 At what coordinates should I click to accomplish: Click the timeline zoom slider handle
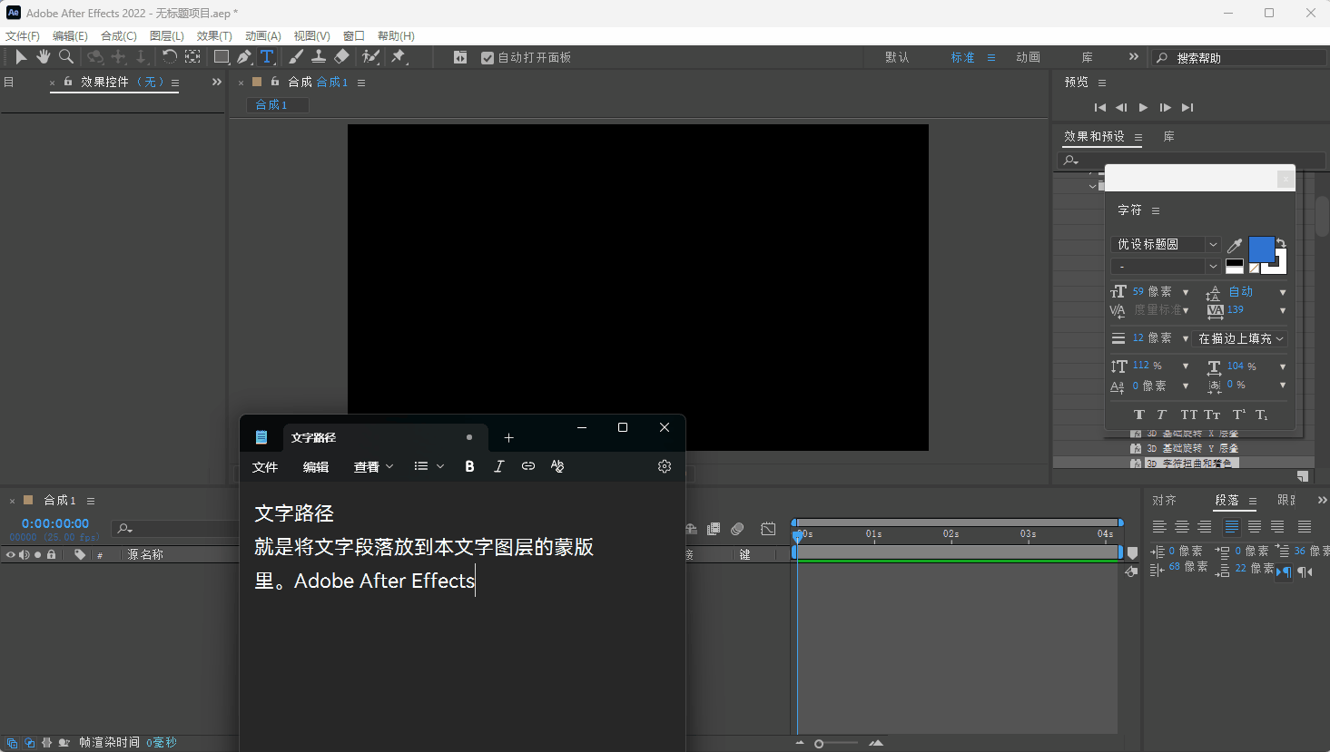(x=819, y=744)
